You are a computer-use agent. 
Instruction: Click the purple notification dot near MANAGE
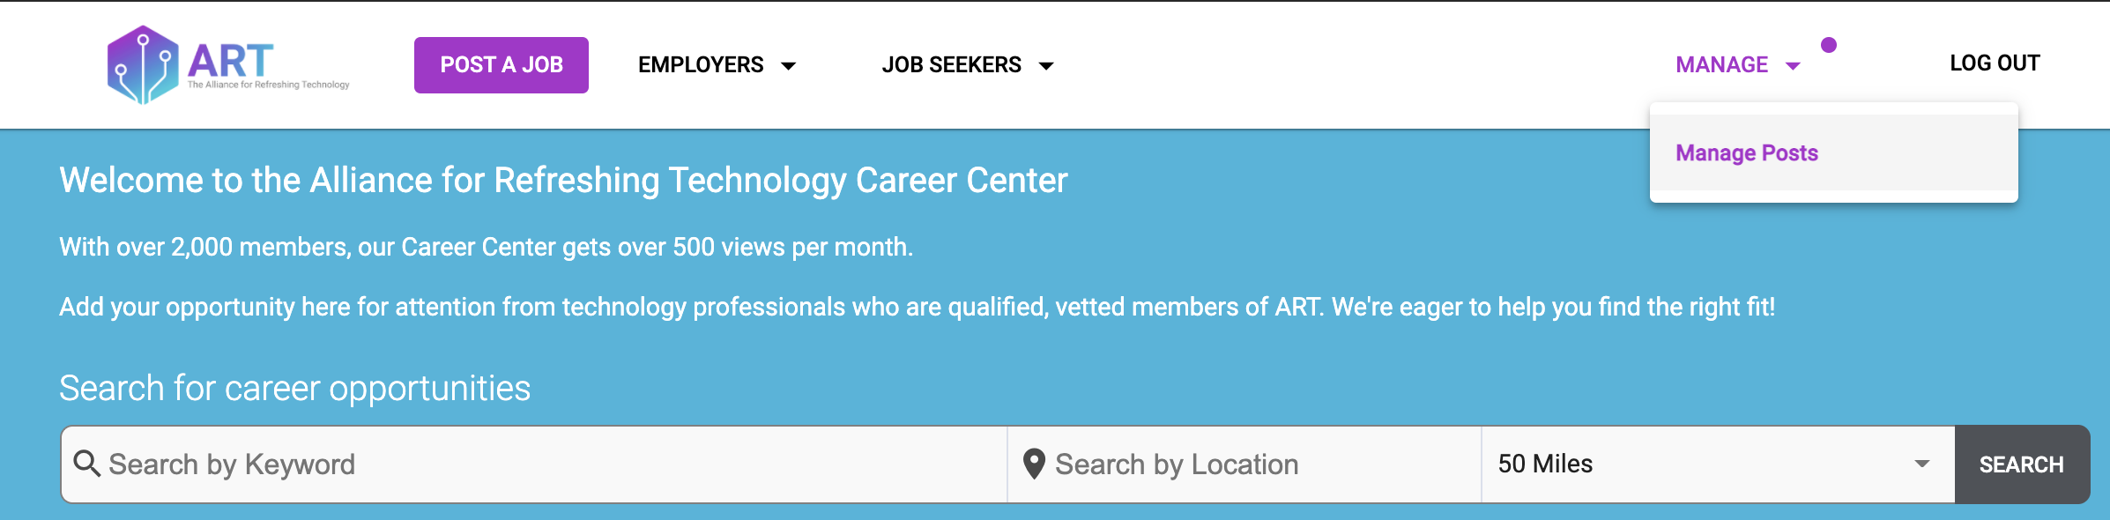[x=1829, y=45]
